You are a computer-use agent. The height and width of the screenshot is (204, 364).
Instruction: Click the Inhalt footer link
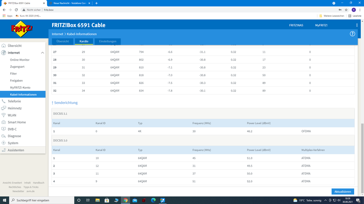(x=27, y=183)
